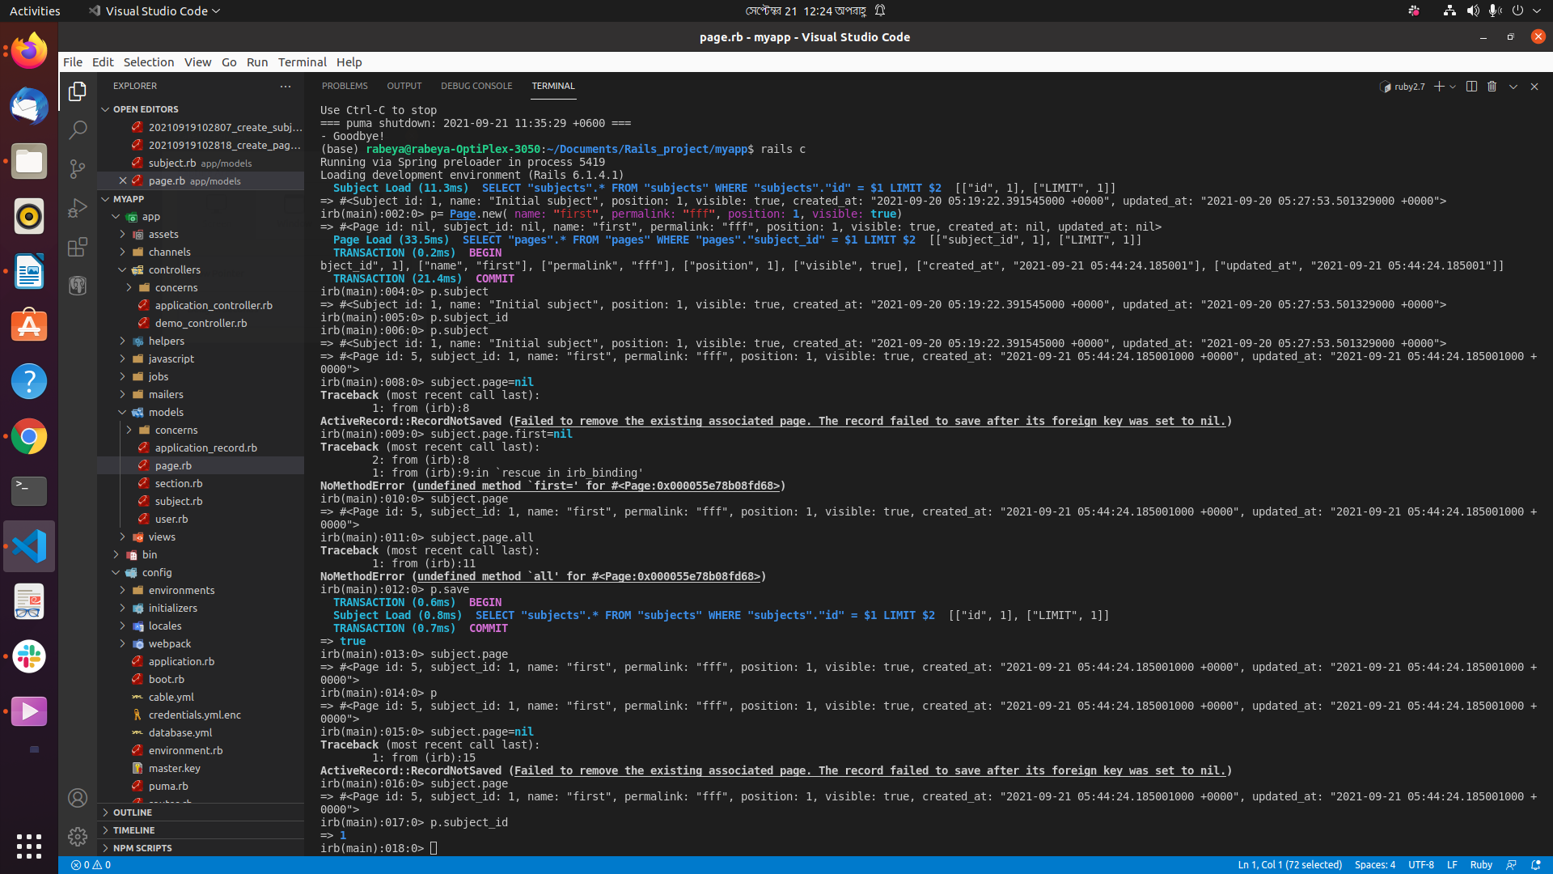The height and width of the screenshot is (874, 1553).
Task: Open the Run and Debug view
Action: pos(78,208)
